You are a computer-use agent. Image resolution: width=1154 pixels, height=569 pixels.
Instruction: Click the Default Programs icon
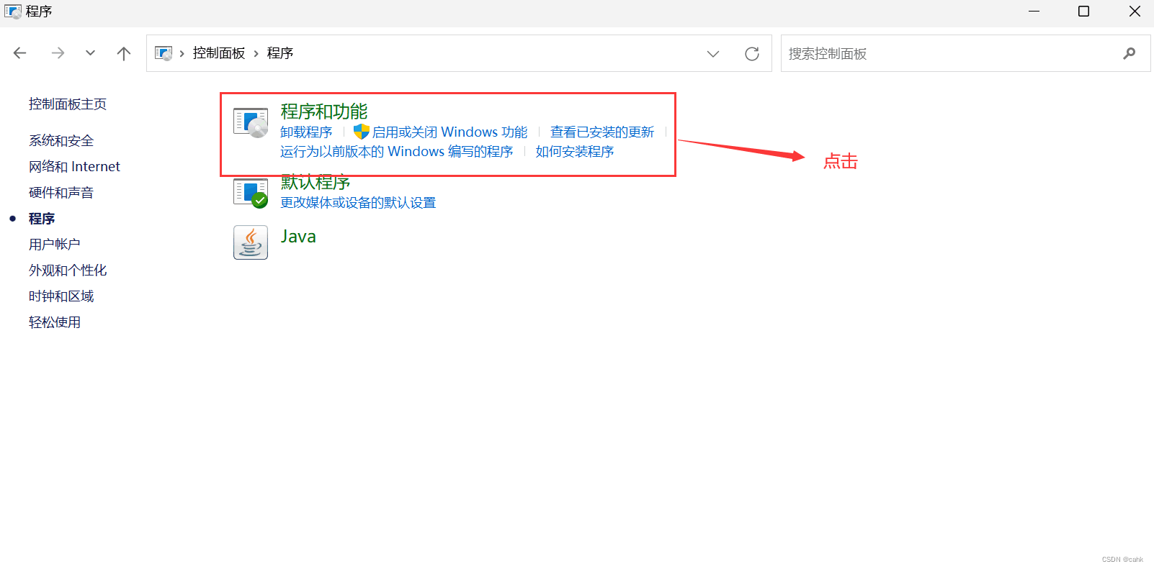[251, 193]
